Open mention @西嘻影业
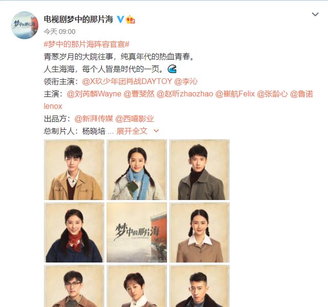Screen dimensions: 328x307 click(134, 119)
